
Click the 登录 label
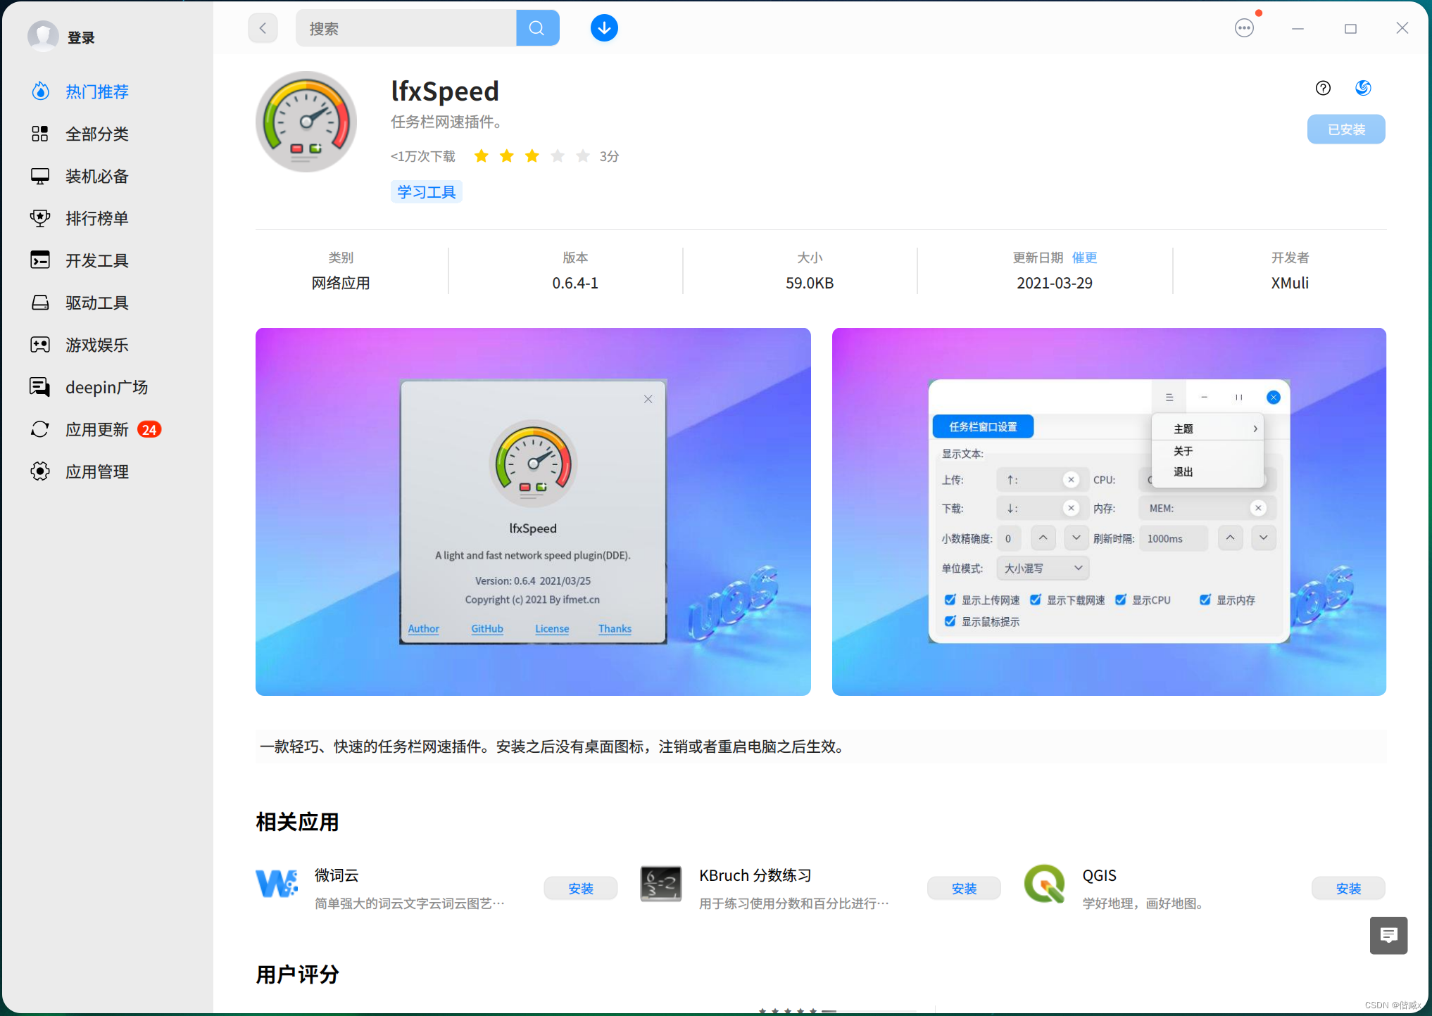point(81,38)
